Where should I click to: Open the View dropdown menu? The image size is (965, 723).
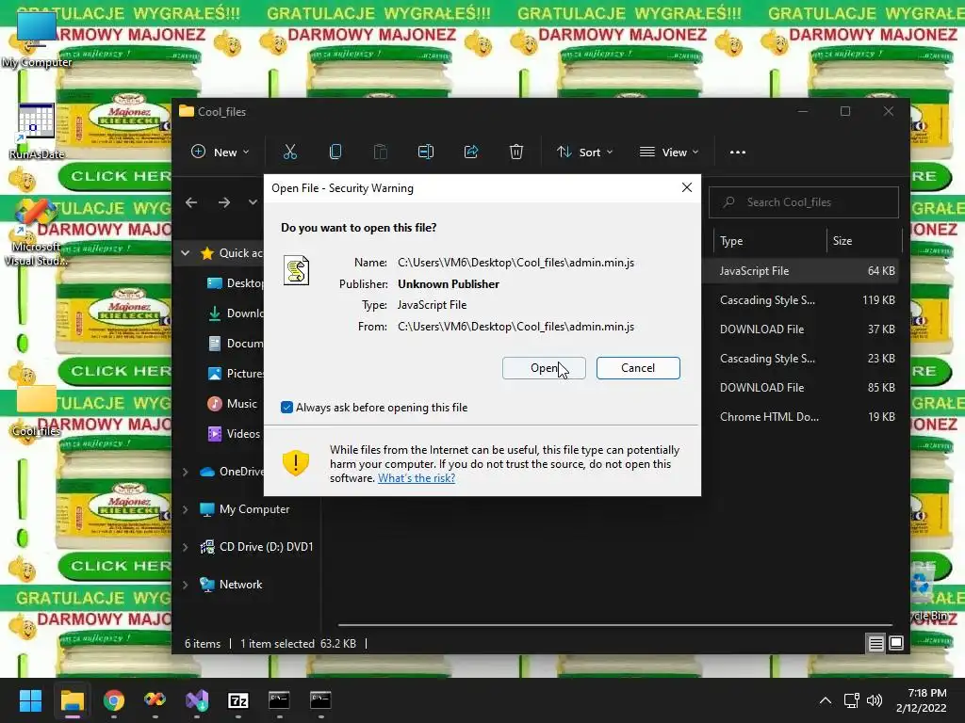click(670, 152)
